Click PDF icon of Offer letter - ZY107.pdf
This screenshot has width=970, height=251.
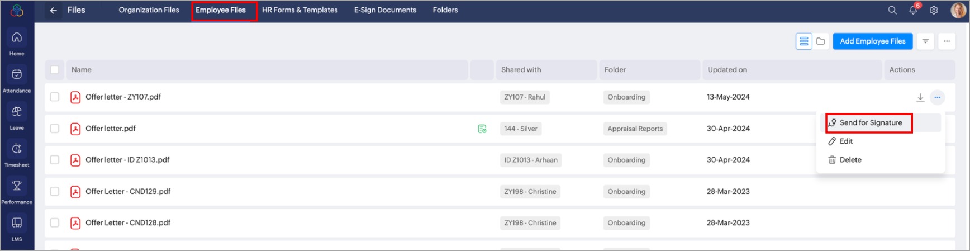click(75, 97)
